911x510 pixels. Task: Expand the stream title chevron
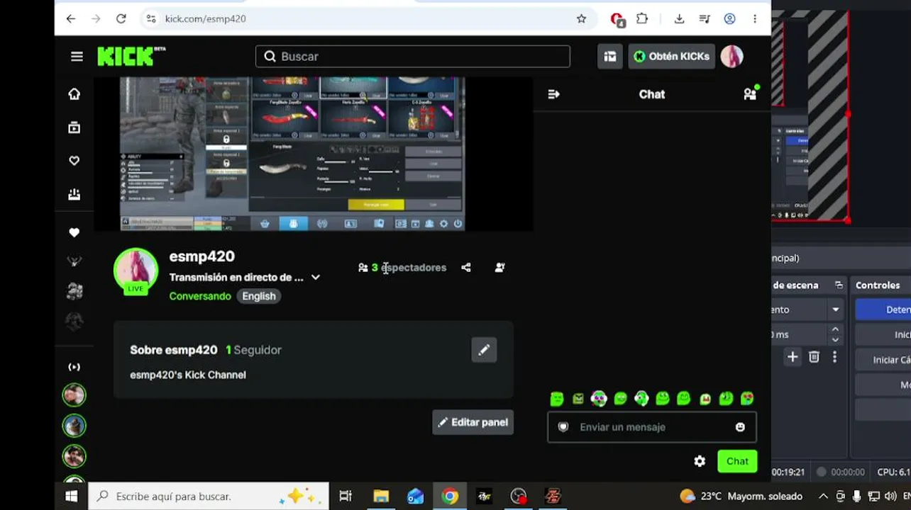[x=316, y=278]
